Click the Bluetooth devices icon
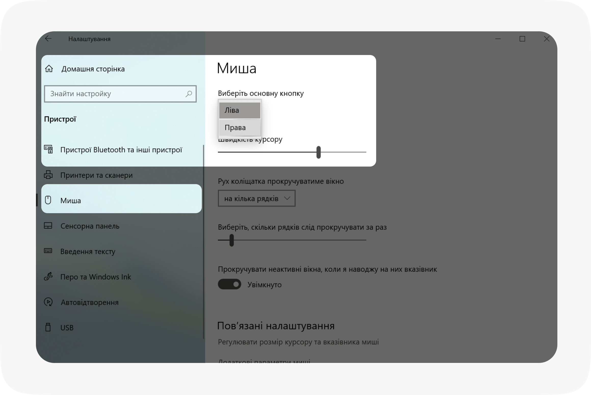 pyautogui.click(x=48, y=149)
